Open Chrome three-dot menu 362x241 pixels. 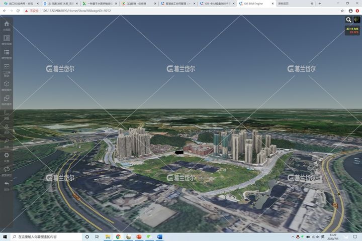[x=357, y=11]
